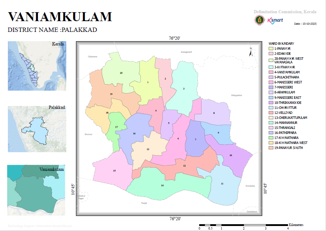Select the 12-VELLIYAD legend swatch
326x231 pixels.
(271, 113)
